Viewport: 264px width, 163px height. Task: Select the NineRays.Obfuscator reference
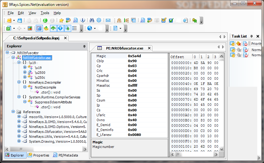(x=58, y=132)
